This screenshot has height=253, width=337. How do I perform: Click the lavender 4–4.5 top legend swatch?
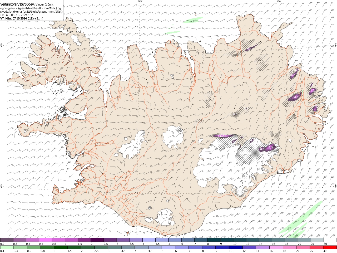click(x=149, y=240)
